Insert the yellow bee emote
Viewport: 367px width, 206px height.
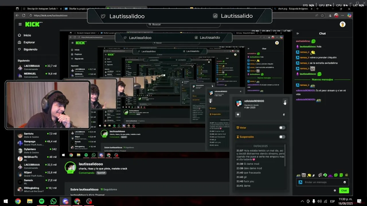point(309,175)
